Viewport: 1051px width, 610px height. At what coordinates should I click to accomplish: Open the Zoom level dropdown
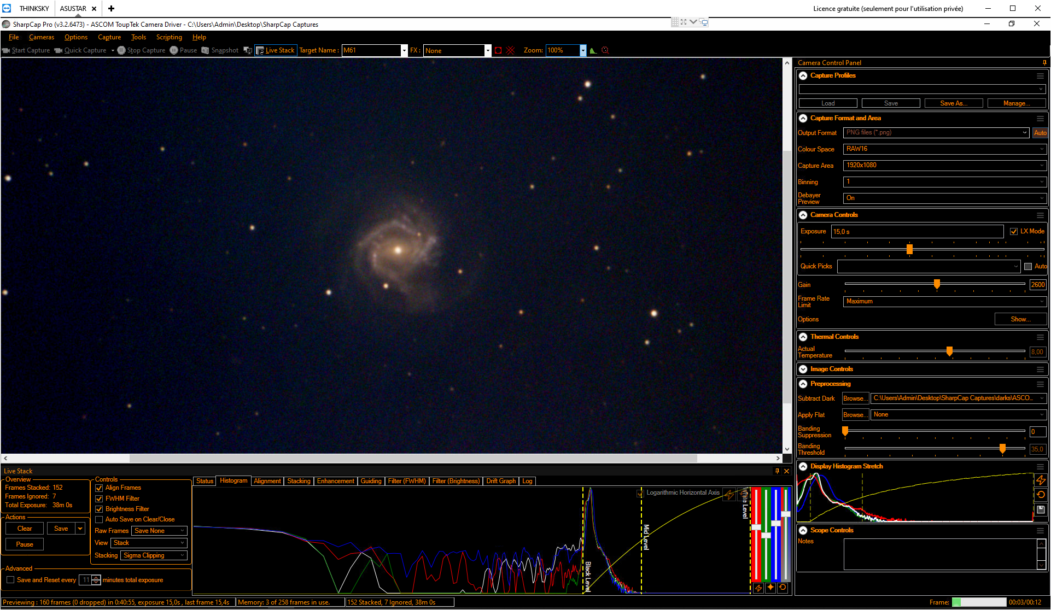(583, 50)
